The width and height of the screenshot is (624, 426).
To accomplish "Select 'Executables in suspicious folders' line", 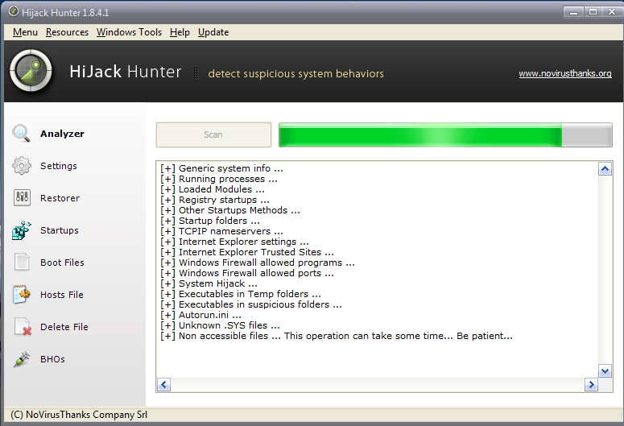I will tap(251, 304).
